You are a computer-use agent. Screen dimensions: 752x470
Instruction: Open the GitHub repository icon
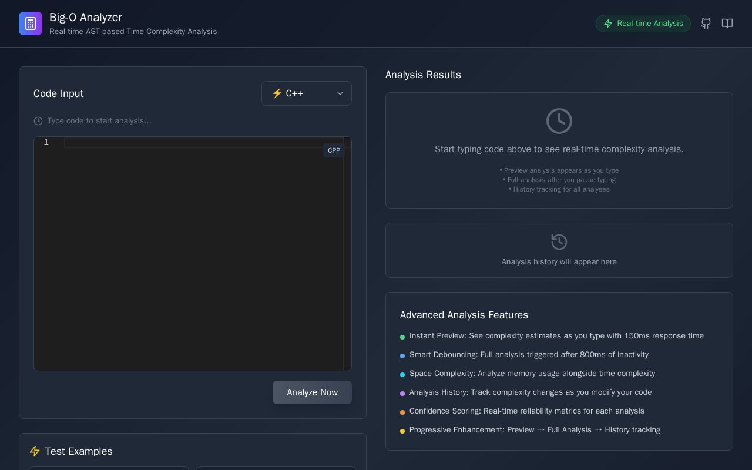(x=706, y=23)
